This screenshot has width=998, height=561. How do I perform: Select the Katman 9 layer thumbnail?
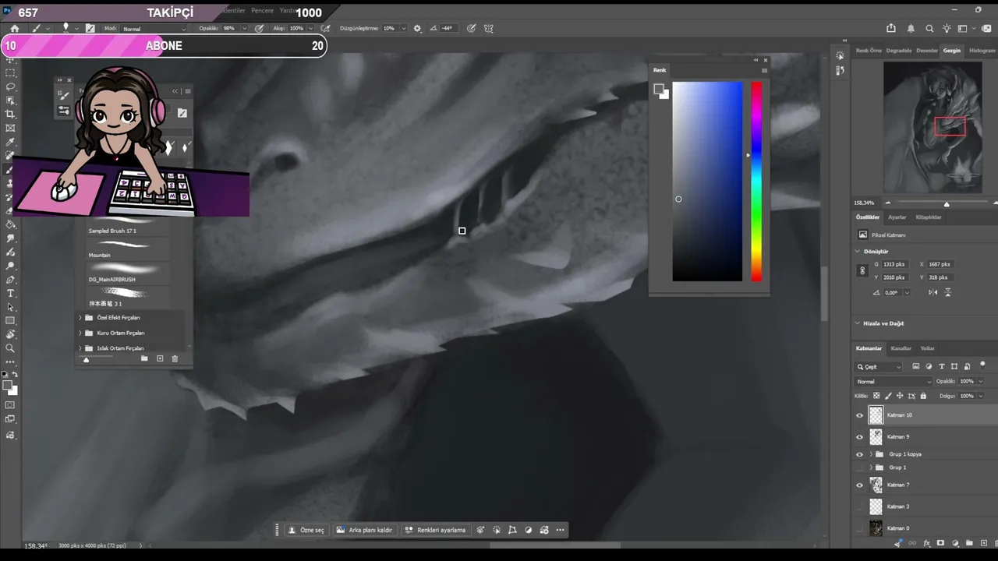[x=876, y=437]
